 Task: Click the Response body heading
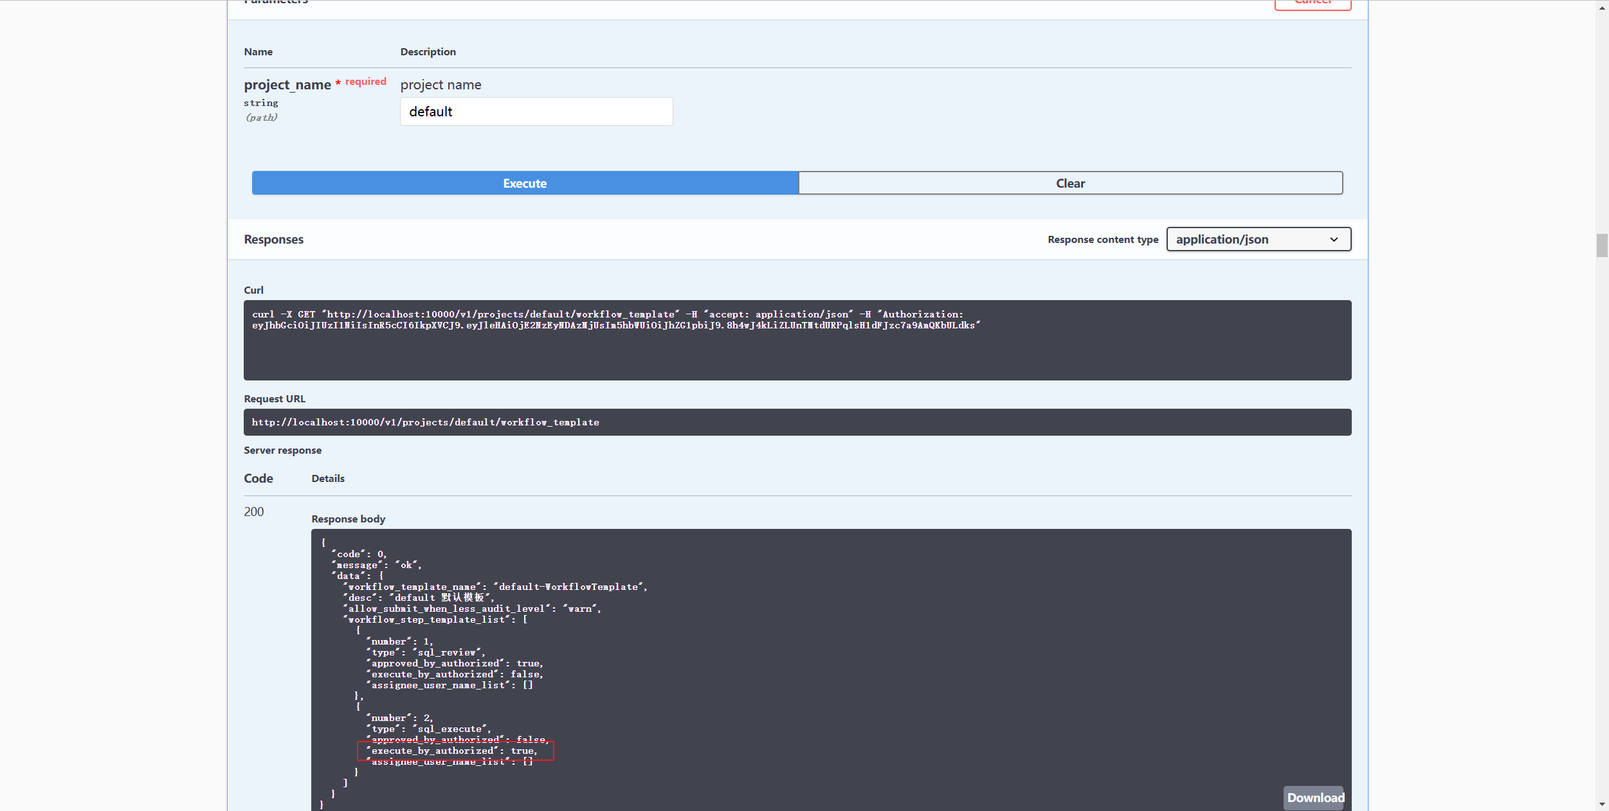pyautogui.click(x=348, y=519)
